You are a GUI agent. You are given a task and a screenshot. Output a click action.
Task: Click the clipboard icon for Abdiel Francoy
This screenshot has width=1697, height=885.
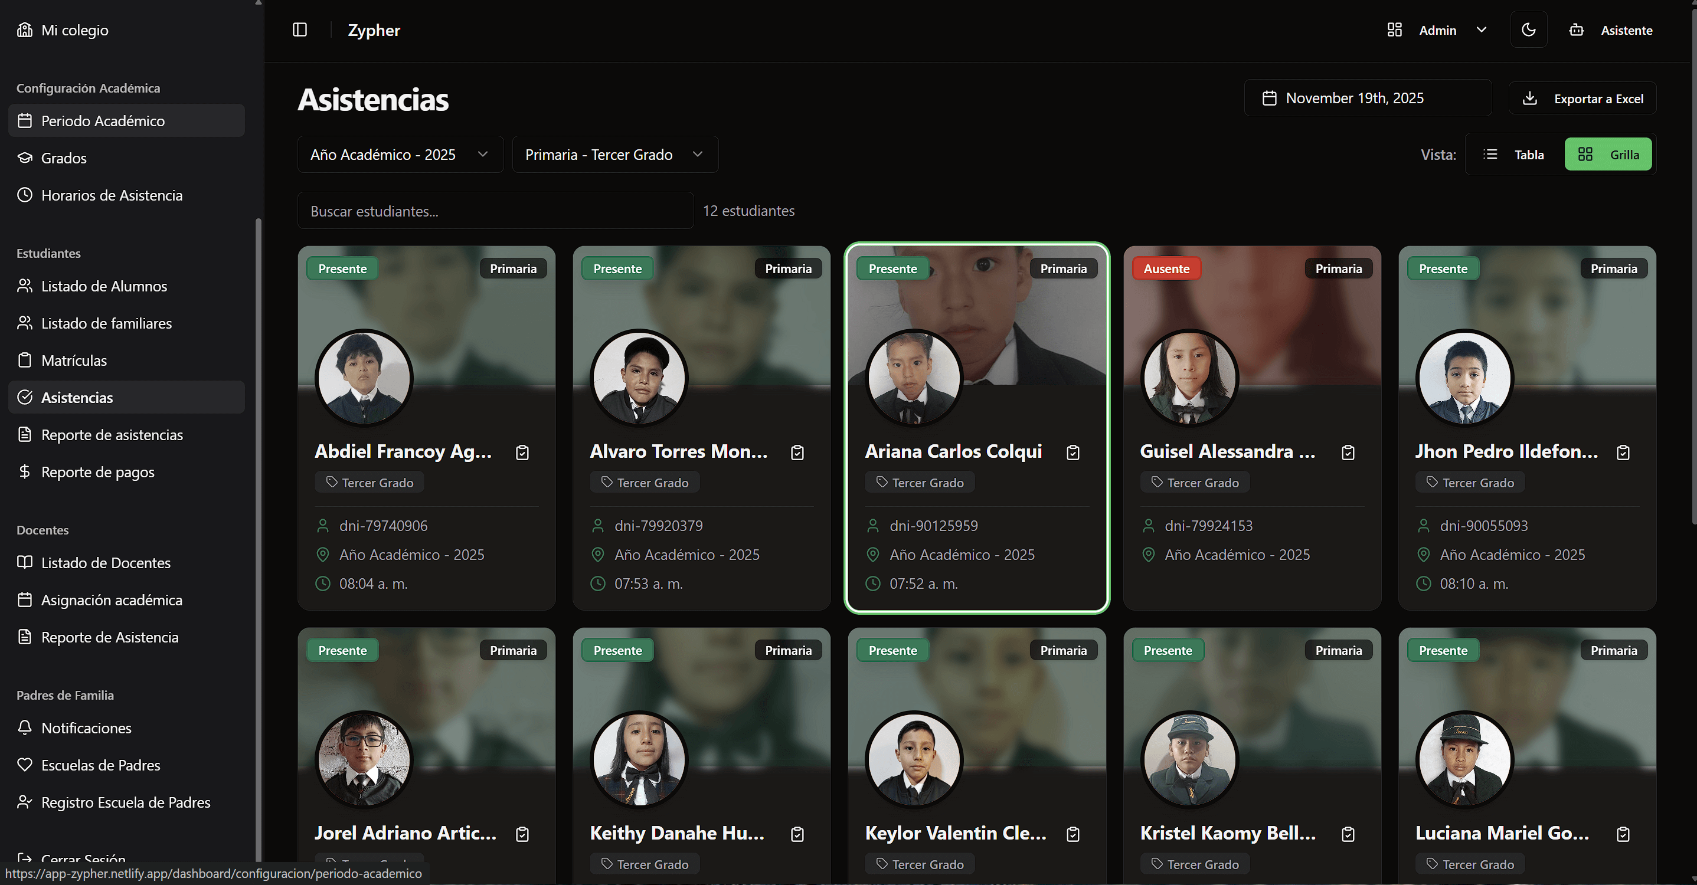pos(522,453)
